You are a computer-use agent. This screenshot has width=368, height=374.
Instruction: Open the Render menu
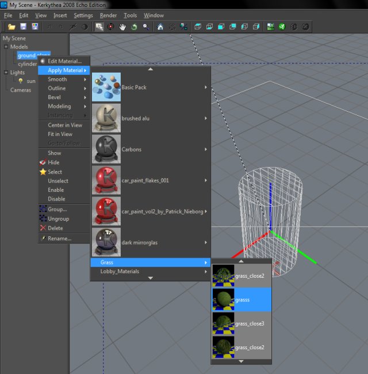(x=108, y=16)
